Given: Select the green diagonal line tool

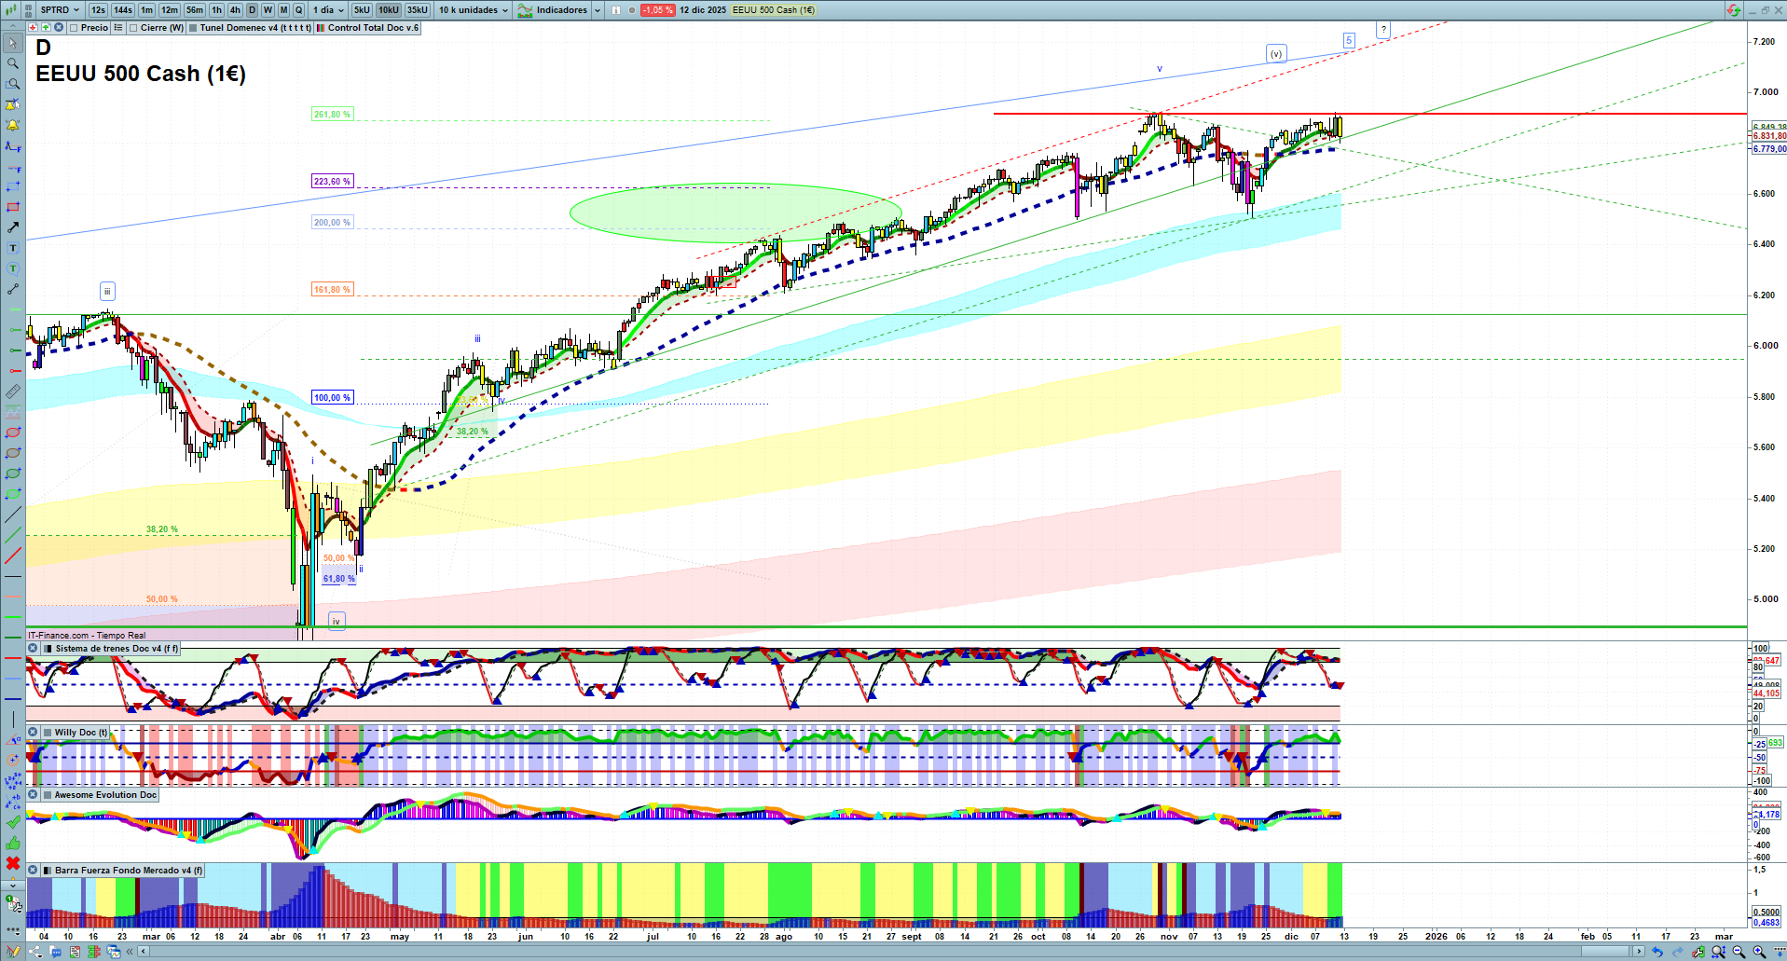Looking at the screenshot, I should (13, 535).
